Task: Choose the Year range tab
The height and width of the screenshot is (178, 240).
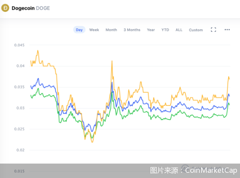Action: pyautogui.click(x=151, y=30)
